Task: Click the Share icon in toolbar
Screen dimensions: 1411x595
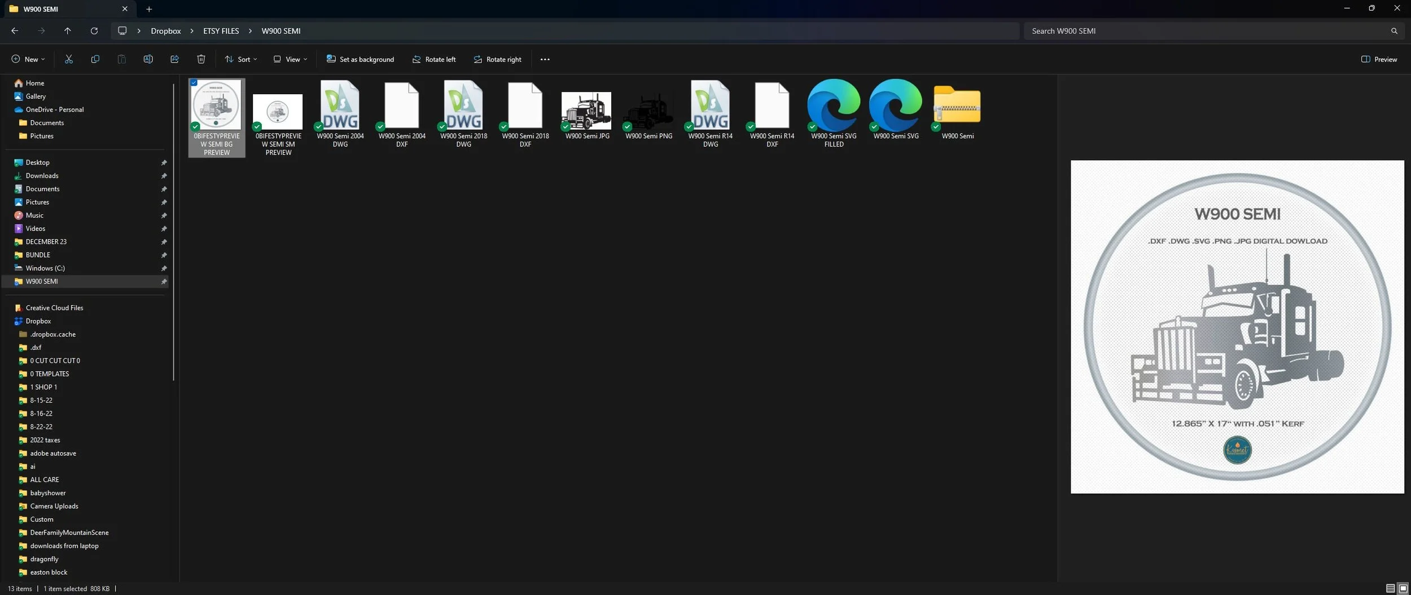Action: (x=174, y=59)
